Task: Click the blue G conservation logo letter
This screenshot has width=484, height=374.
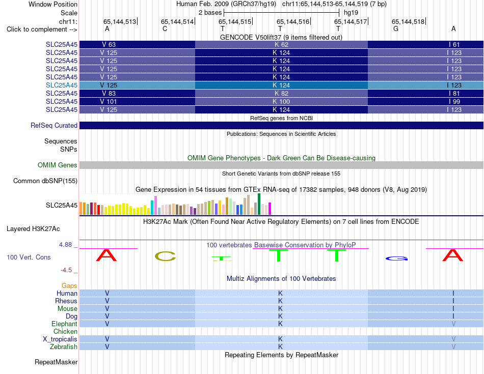Action: [397, 258]
